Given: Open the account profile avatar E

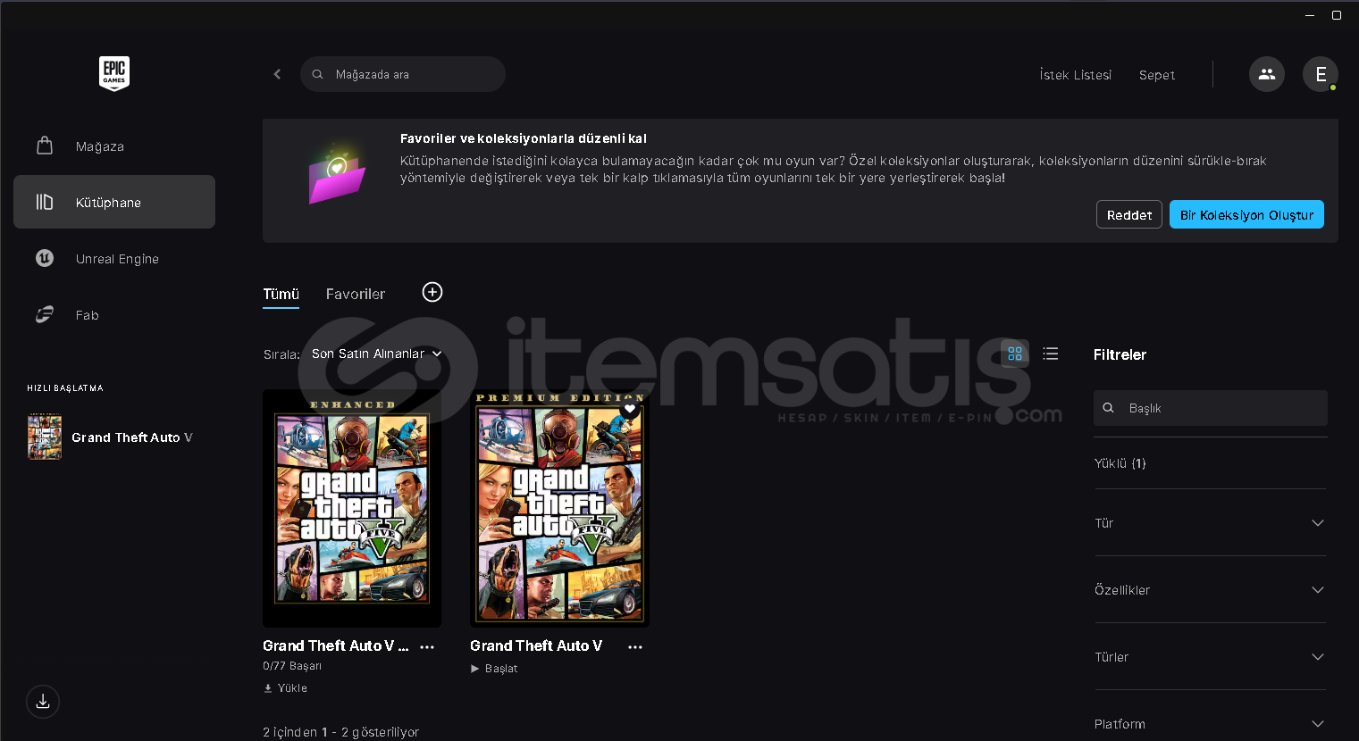Looking at the screenshot, I should click(x=1320, y=74).
